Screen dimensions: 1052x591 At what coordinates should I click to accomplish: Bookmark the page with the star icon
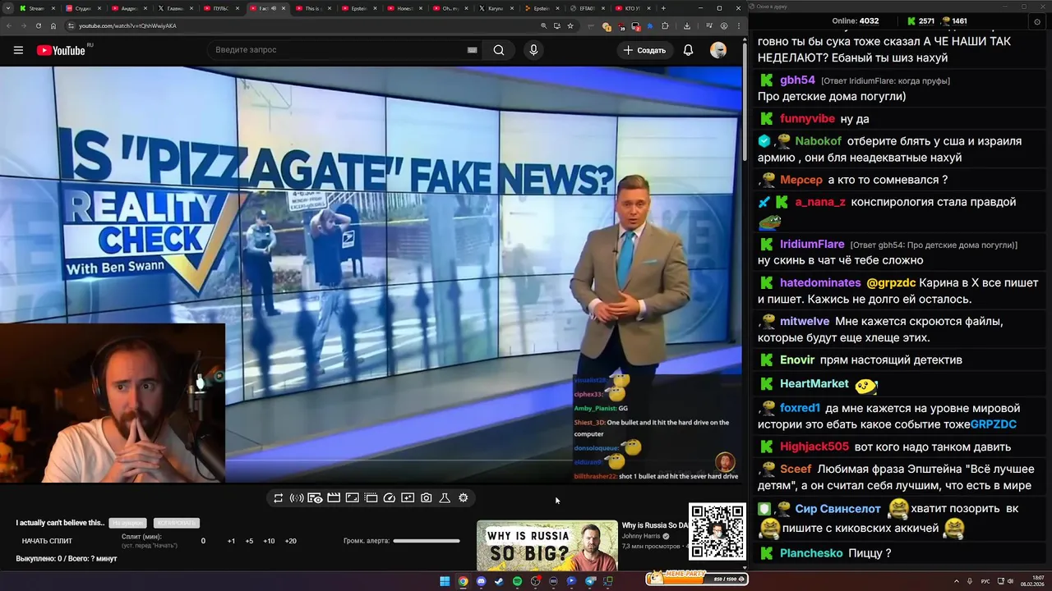pos(570,25)
